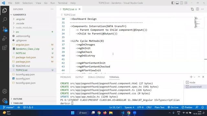Open Windows Start button on taskbar
The width and height of the screenshot is (207, 116).
click(x=72, y=113)
